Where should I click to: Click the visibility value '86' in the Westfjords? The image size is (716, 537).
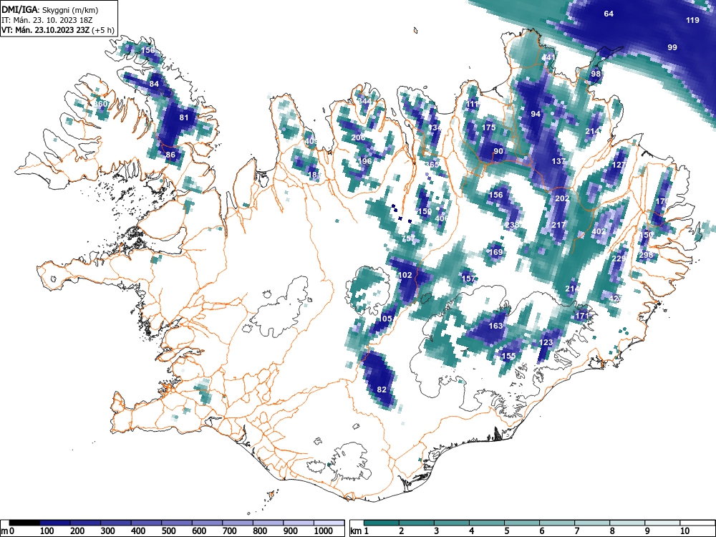pos(170,155)
